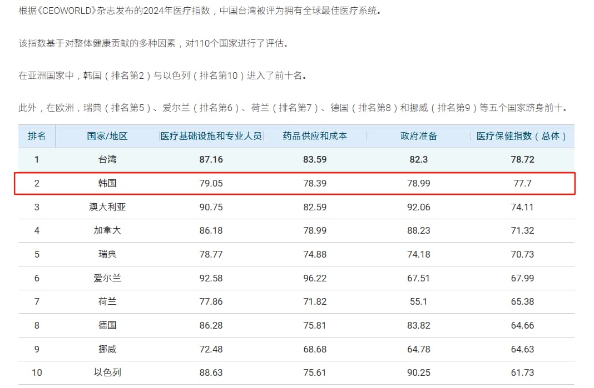594x388 pixels.
Task: Click the overall score 61.73
Action: 522,373
